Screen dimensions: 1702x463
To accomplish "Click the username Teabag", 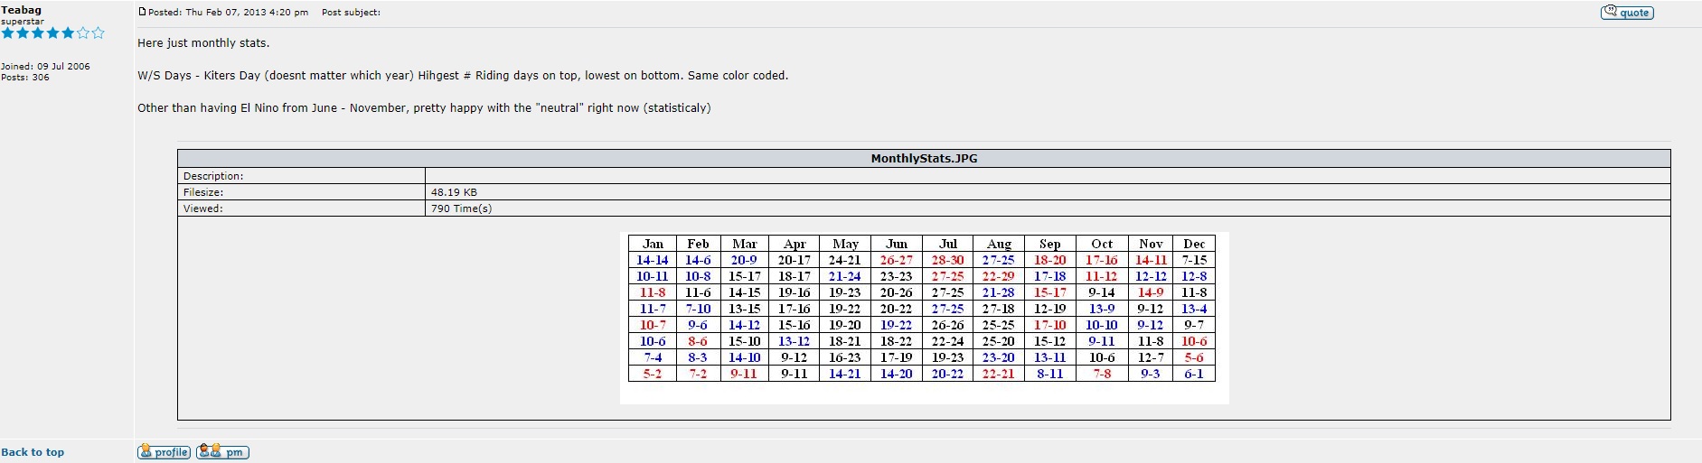I will [22, 10].
